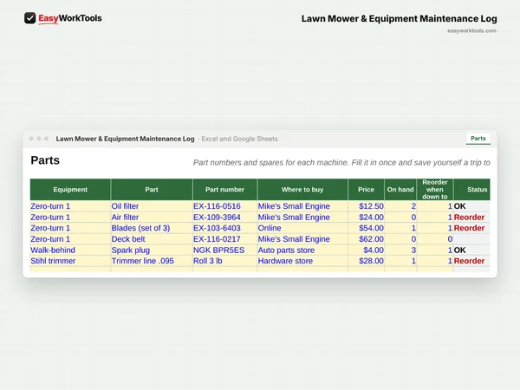Click the Part number column header
The height and width of the screenshot is (390, 520).
[224, 189]
